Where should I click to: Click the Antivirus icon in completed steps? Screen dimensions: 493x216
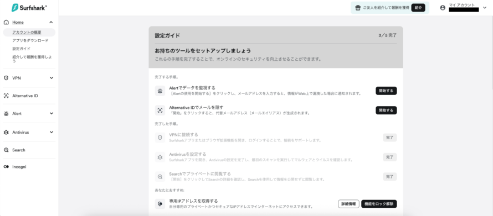click(x=160, y=157)
